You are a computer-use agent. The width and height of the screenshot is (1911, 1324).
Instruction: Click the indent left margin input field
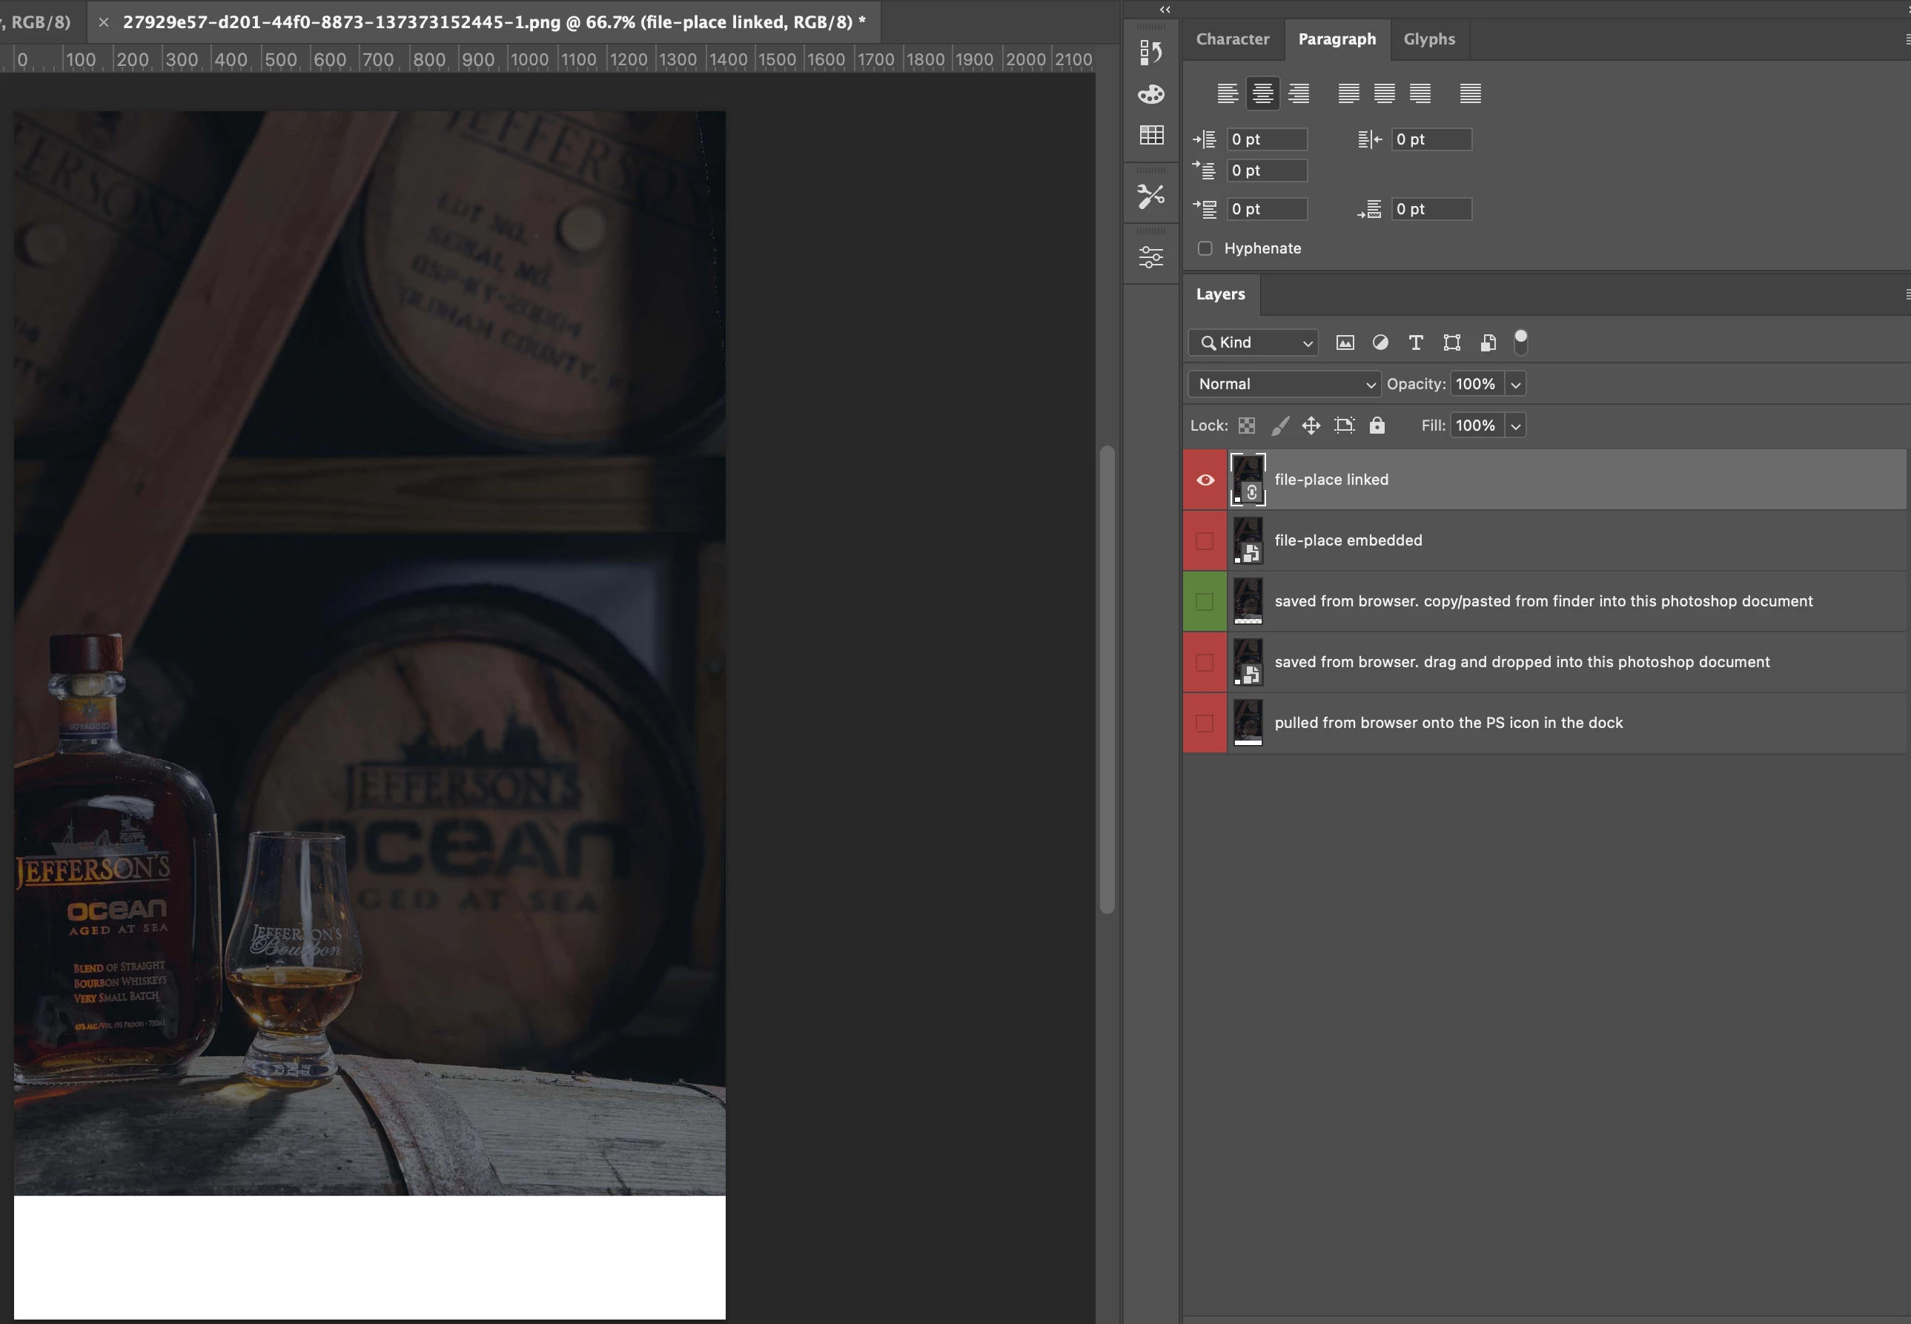[1267, 139]
